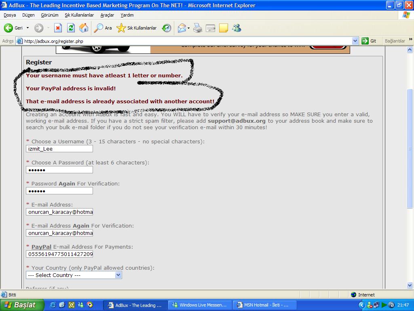Click the e-mail already associated error message
This screenshot has height=311, width=414.
click(120, 101)
